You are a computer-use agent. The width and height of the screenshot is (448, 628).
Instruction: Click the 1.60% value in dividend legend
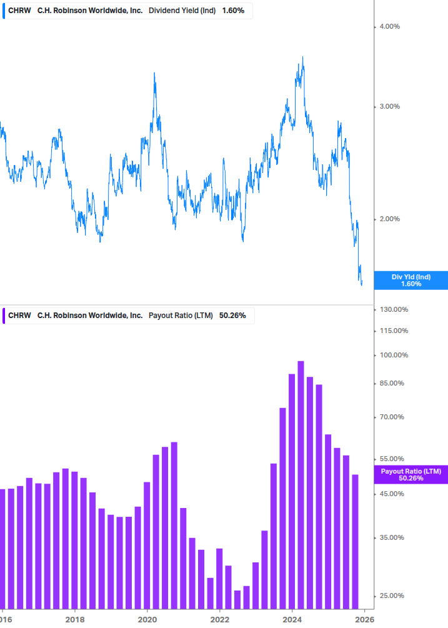pos(233,11)
